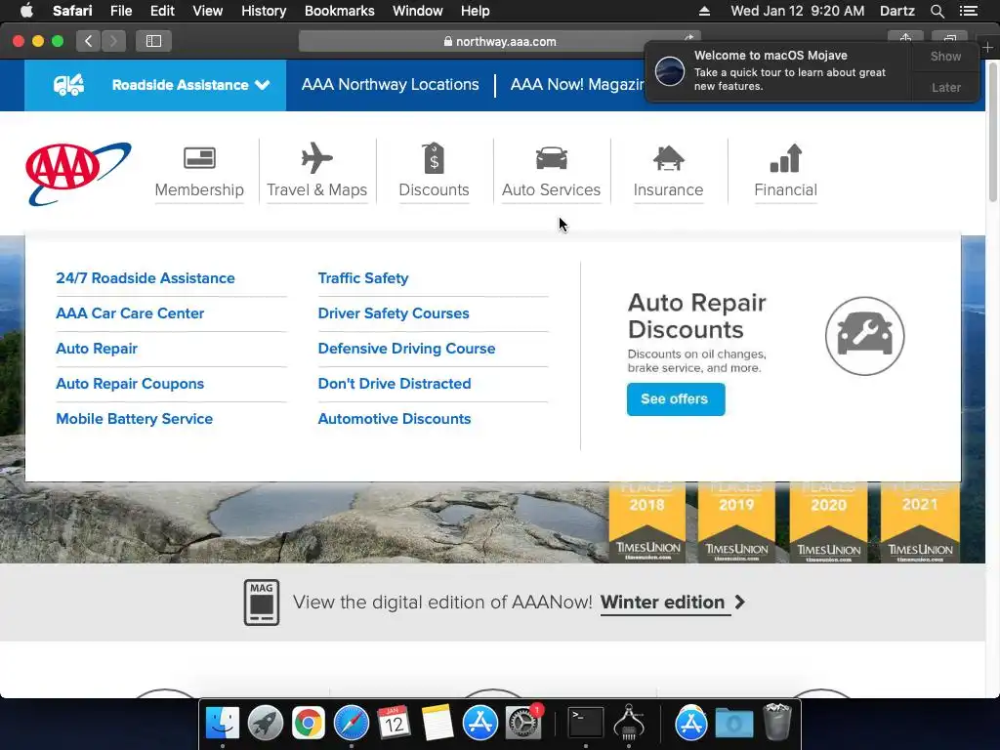Open the Auto Repair link
Screen dimensions: 1000x750
point(97,349)
